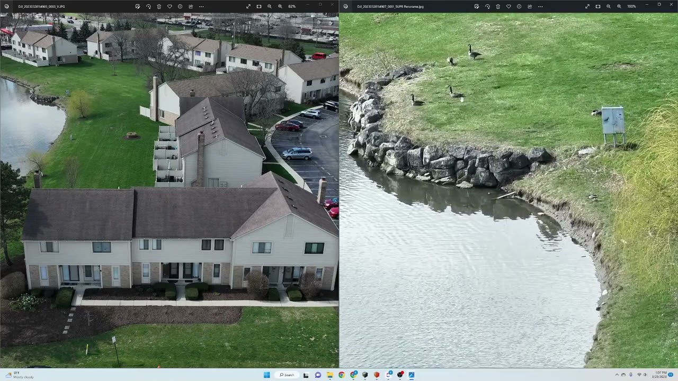Expand hidden system tray icons
The image size is (678, 381).
[x=617, y=375]
